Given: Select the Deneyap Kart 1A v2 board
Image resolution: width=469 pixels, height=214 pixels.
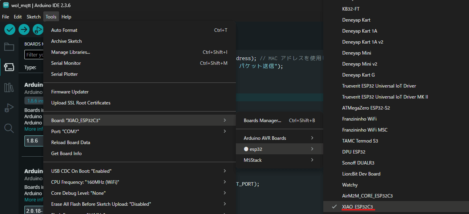Looking at the screenshot, I should 396,42.
